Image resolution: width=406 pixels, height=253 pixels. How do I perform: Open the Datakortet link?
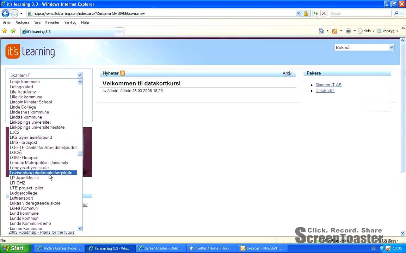click(x=325, y=91)
